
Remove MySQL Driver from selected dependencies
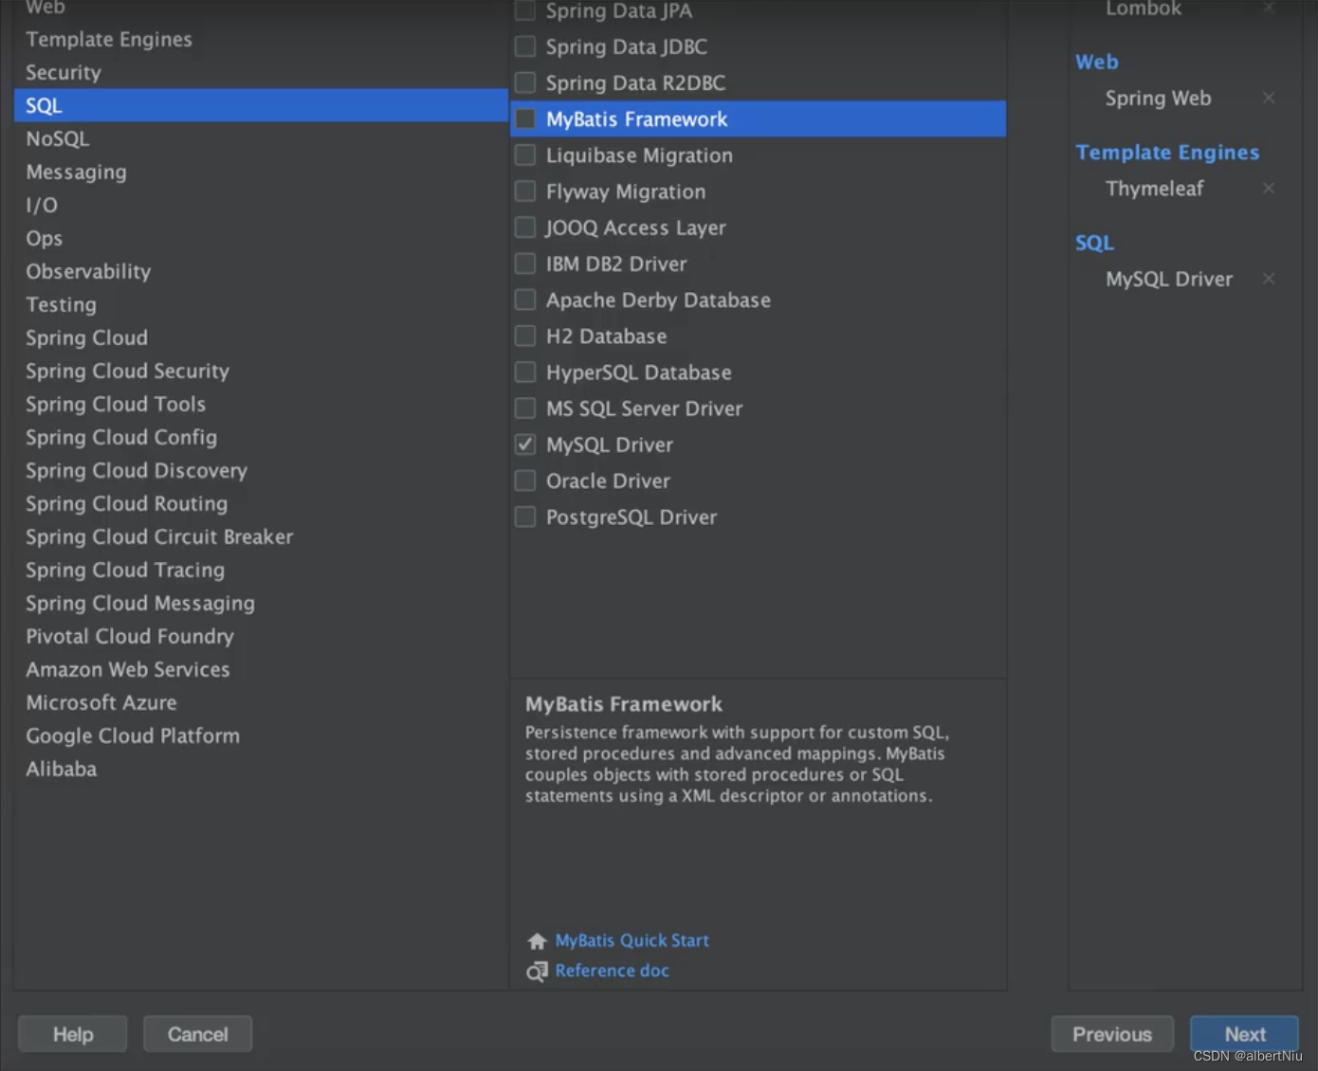pos(1269,279)
